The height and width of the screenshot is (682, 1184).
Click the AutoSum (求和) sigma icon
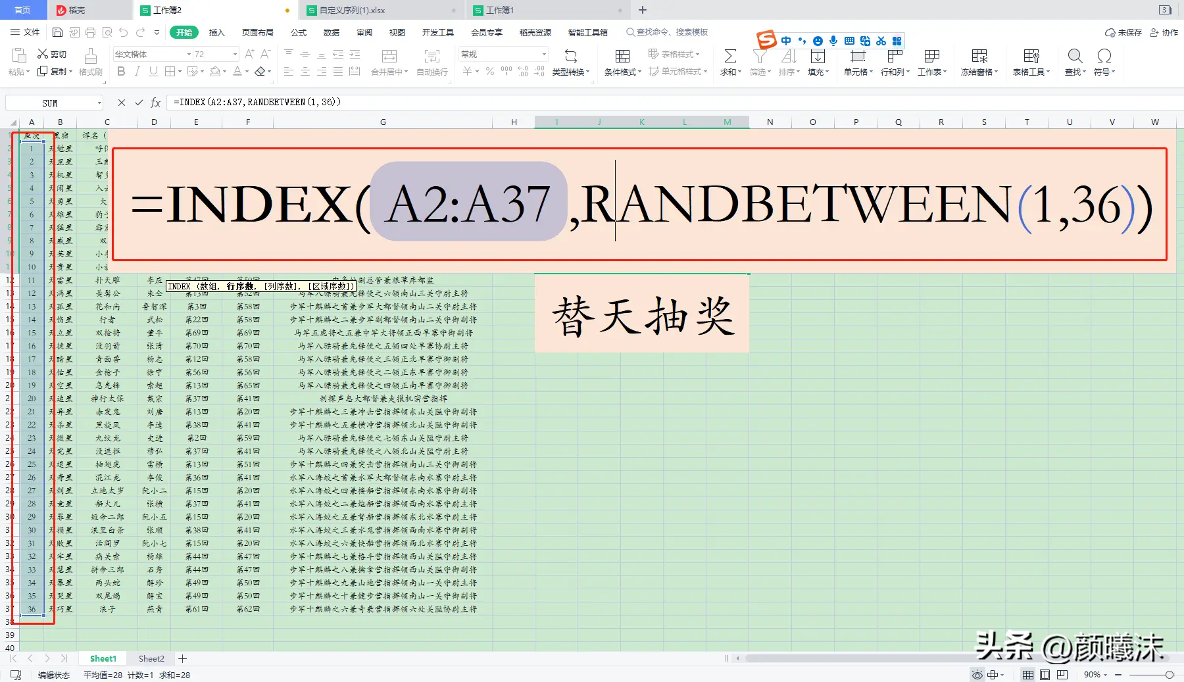tap(730, 56)
